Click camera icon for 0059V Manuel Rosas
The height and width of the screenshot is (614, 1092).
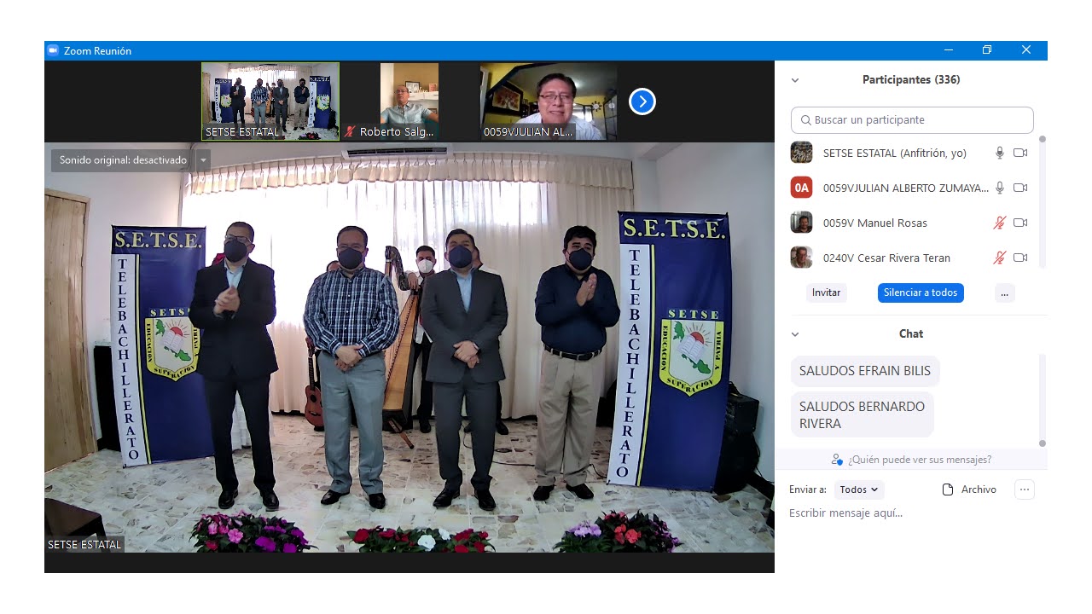point(1020,223)
